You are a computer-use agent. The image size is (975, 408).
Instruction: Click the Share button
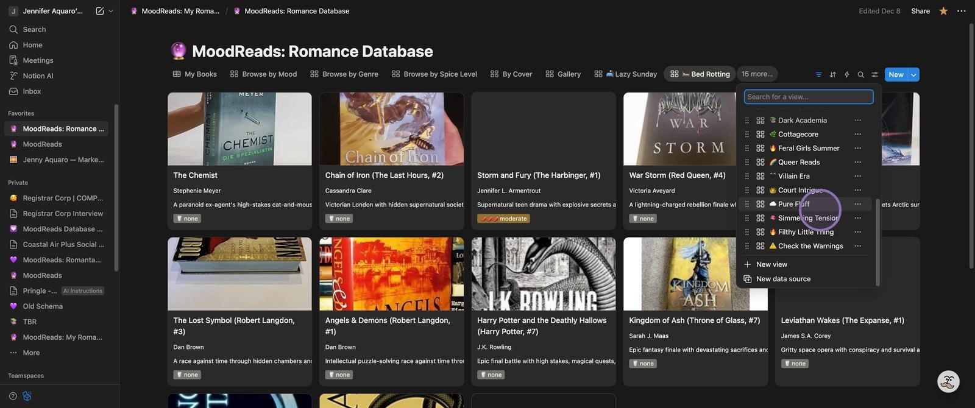tap(920, 11)
